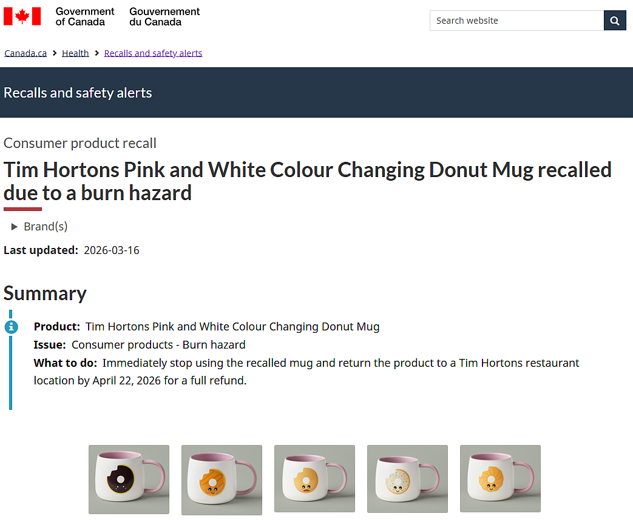Click the blue info icon in Summary
The height and width of the screenshot is (522, 633).
tap(12, 327)
